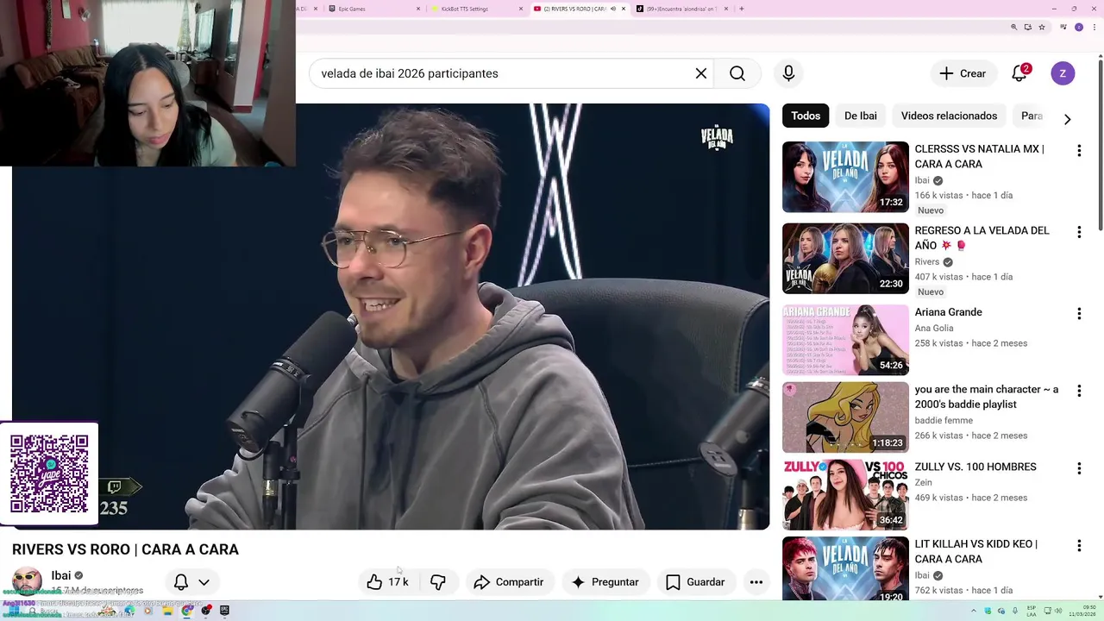Open the Ibai channel name link
This screenshot has width=1104, height=621.
click(x=60, y=575)
